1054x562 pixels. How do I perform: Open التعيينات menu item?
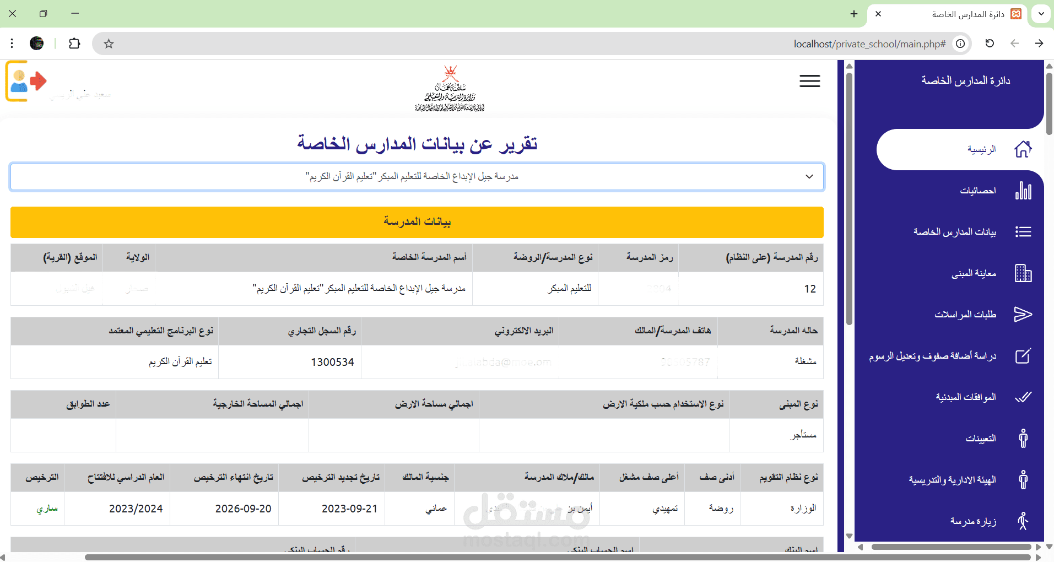tap(981, 439)
